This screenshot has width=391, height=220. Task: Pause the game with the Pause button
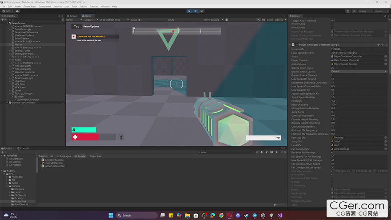coord(195,11)
